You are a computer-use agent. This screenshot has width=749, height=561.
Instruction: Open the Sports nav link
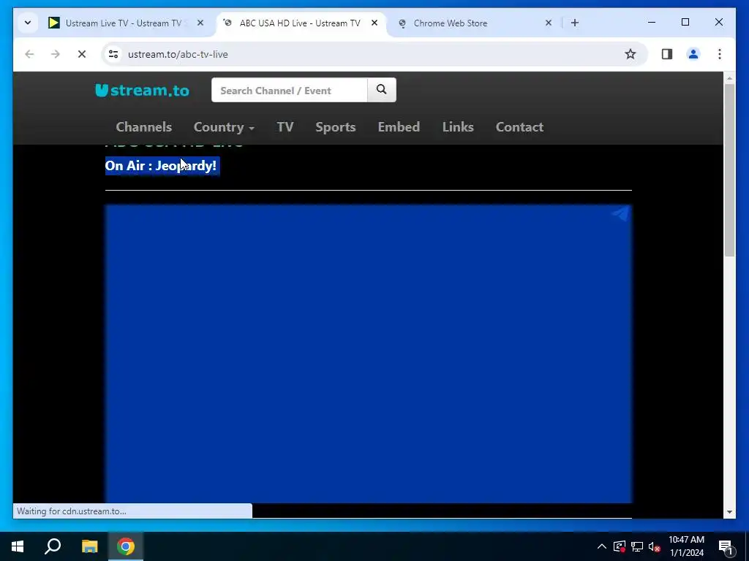click(x=335, y=127)
